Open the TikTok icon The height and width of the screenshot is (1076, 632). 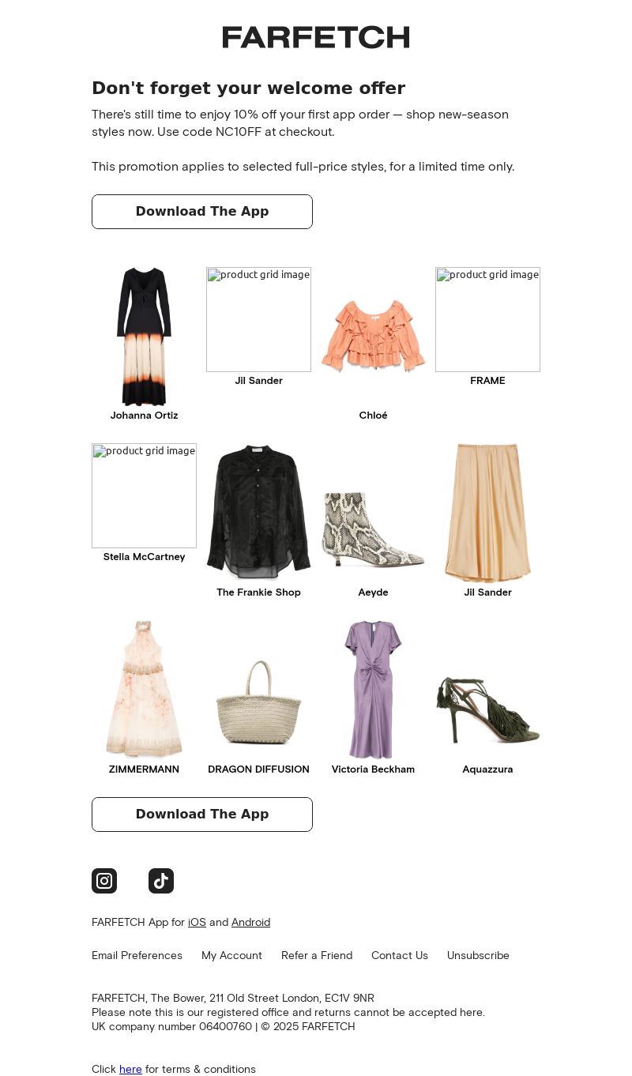point(161,881)
